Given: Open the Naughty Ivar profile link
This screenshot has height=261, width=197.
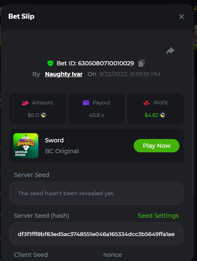Looking at the screenshot, I should pos(64,74).
